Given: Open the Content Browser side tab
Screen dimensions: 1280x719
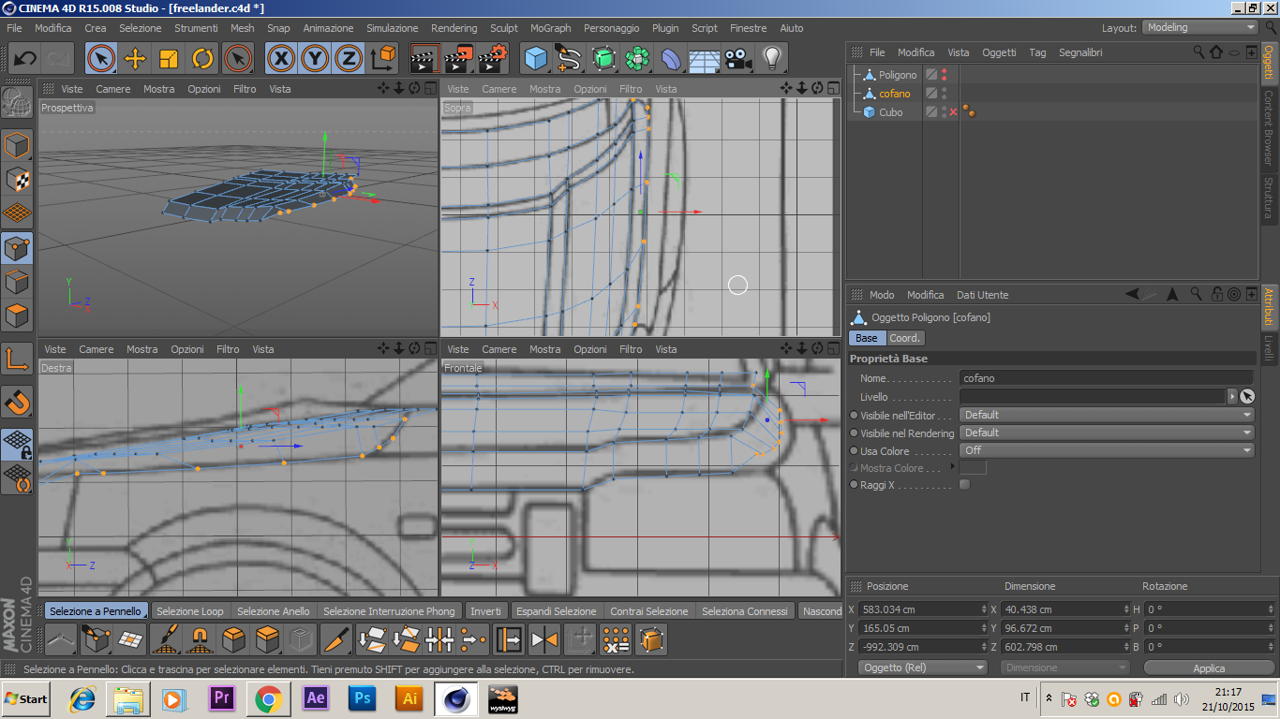Looking at the screenshot, I should click(x=1269, y=127).
